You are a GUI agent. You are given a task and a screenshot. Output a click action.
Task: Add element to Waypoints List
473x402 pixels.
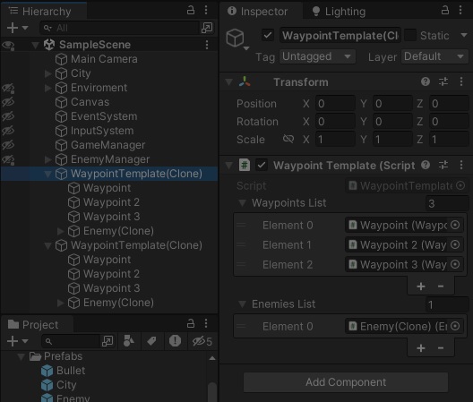coord(421,287)
